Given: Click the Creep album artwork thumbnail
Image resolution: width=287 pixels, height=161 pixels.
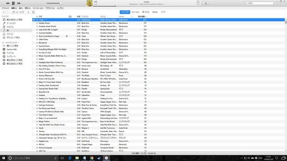Looking at the screenshot, I should point(90,3).
